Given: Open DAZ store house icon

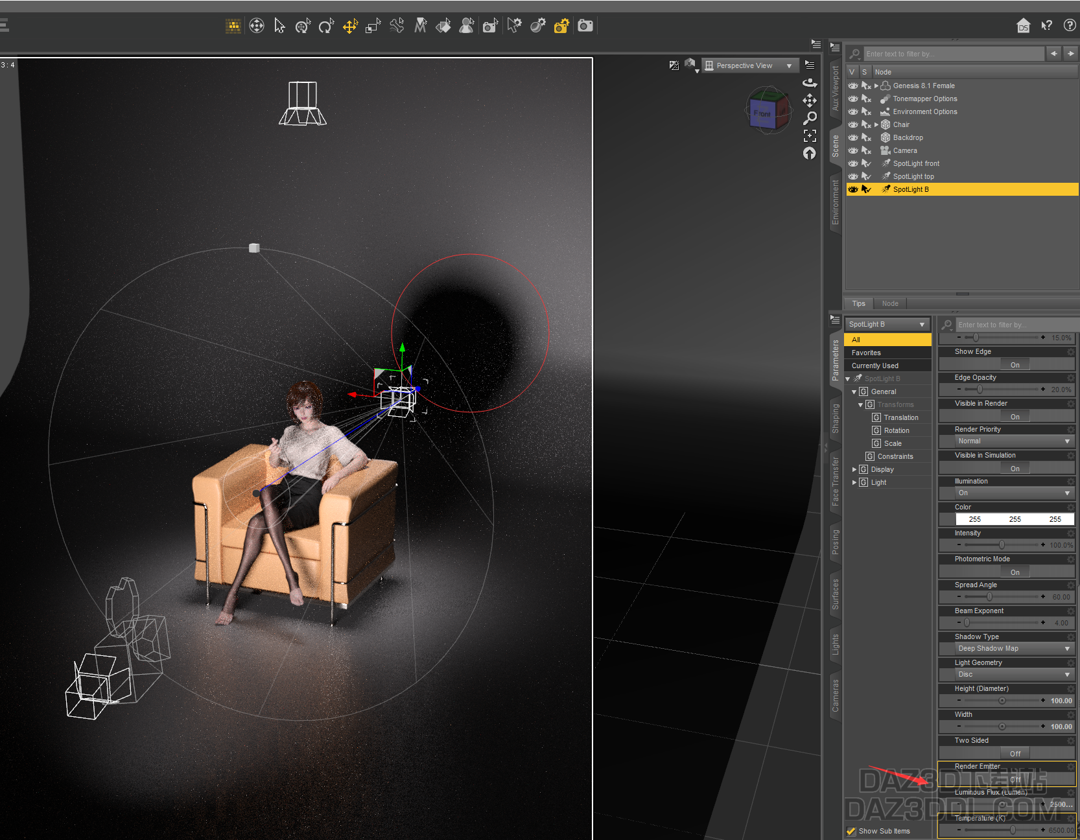Looking at the screenshot, I should (1024, 25).
